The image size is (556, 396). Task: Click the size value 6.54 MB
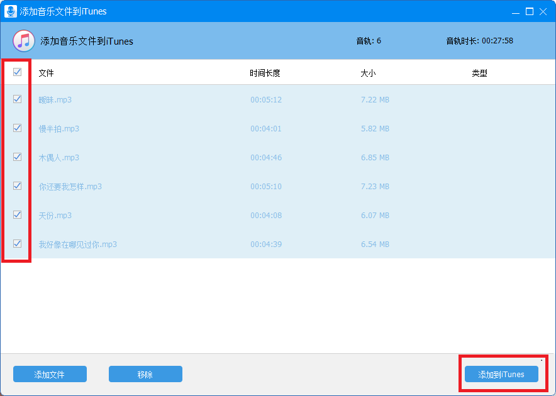[x=375, y=245]
